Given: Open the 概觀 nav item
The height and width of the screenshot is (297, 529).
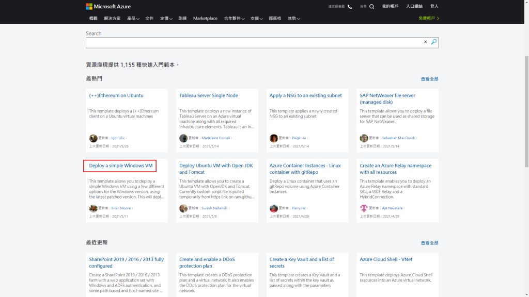Looking at the screenshot, I should point(93,19).
